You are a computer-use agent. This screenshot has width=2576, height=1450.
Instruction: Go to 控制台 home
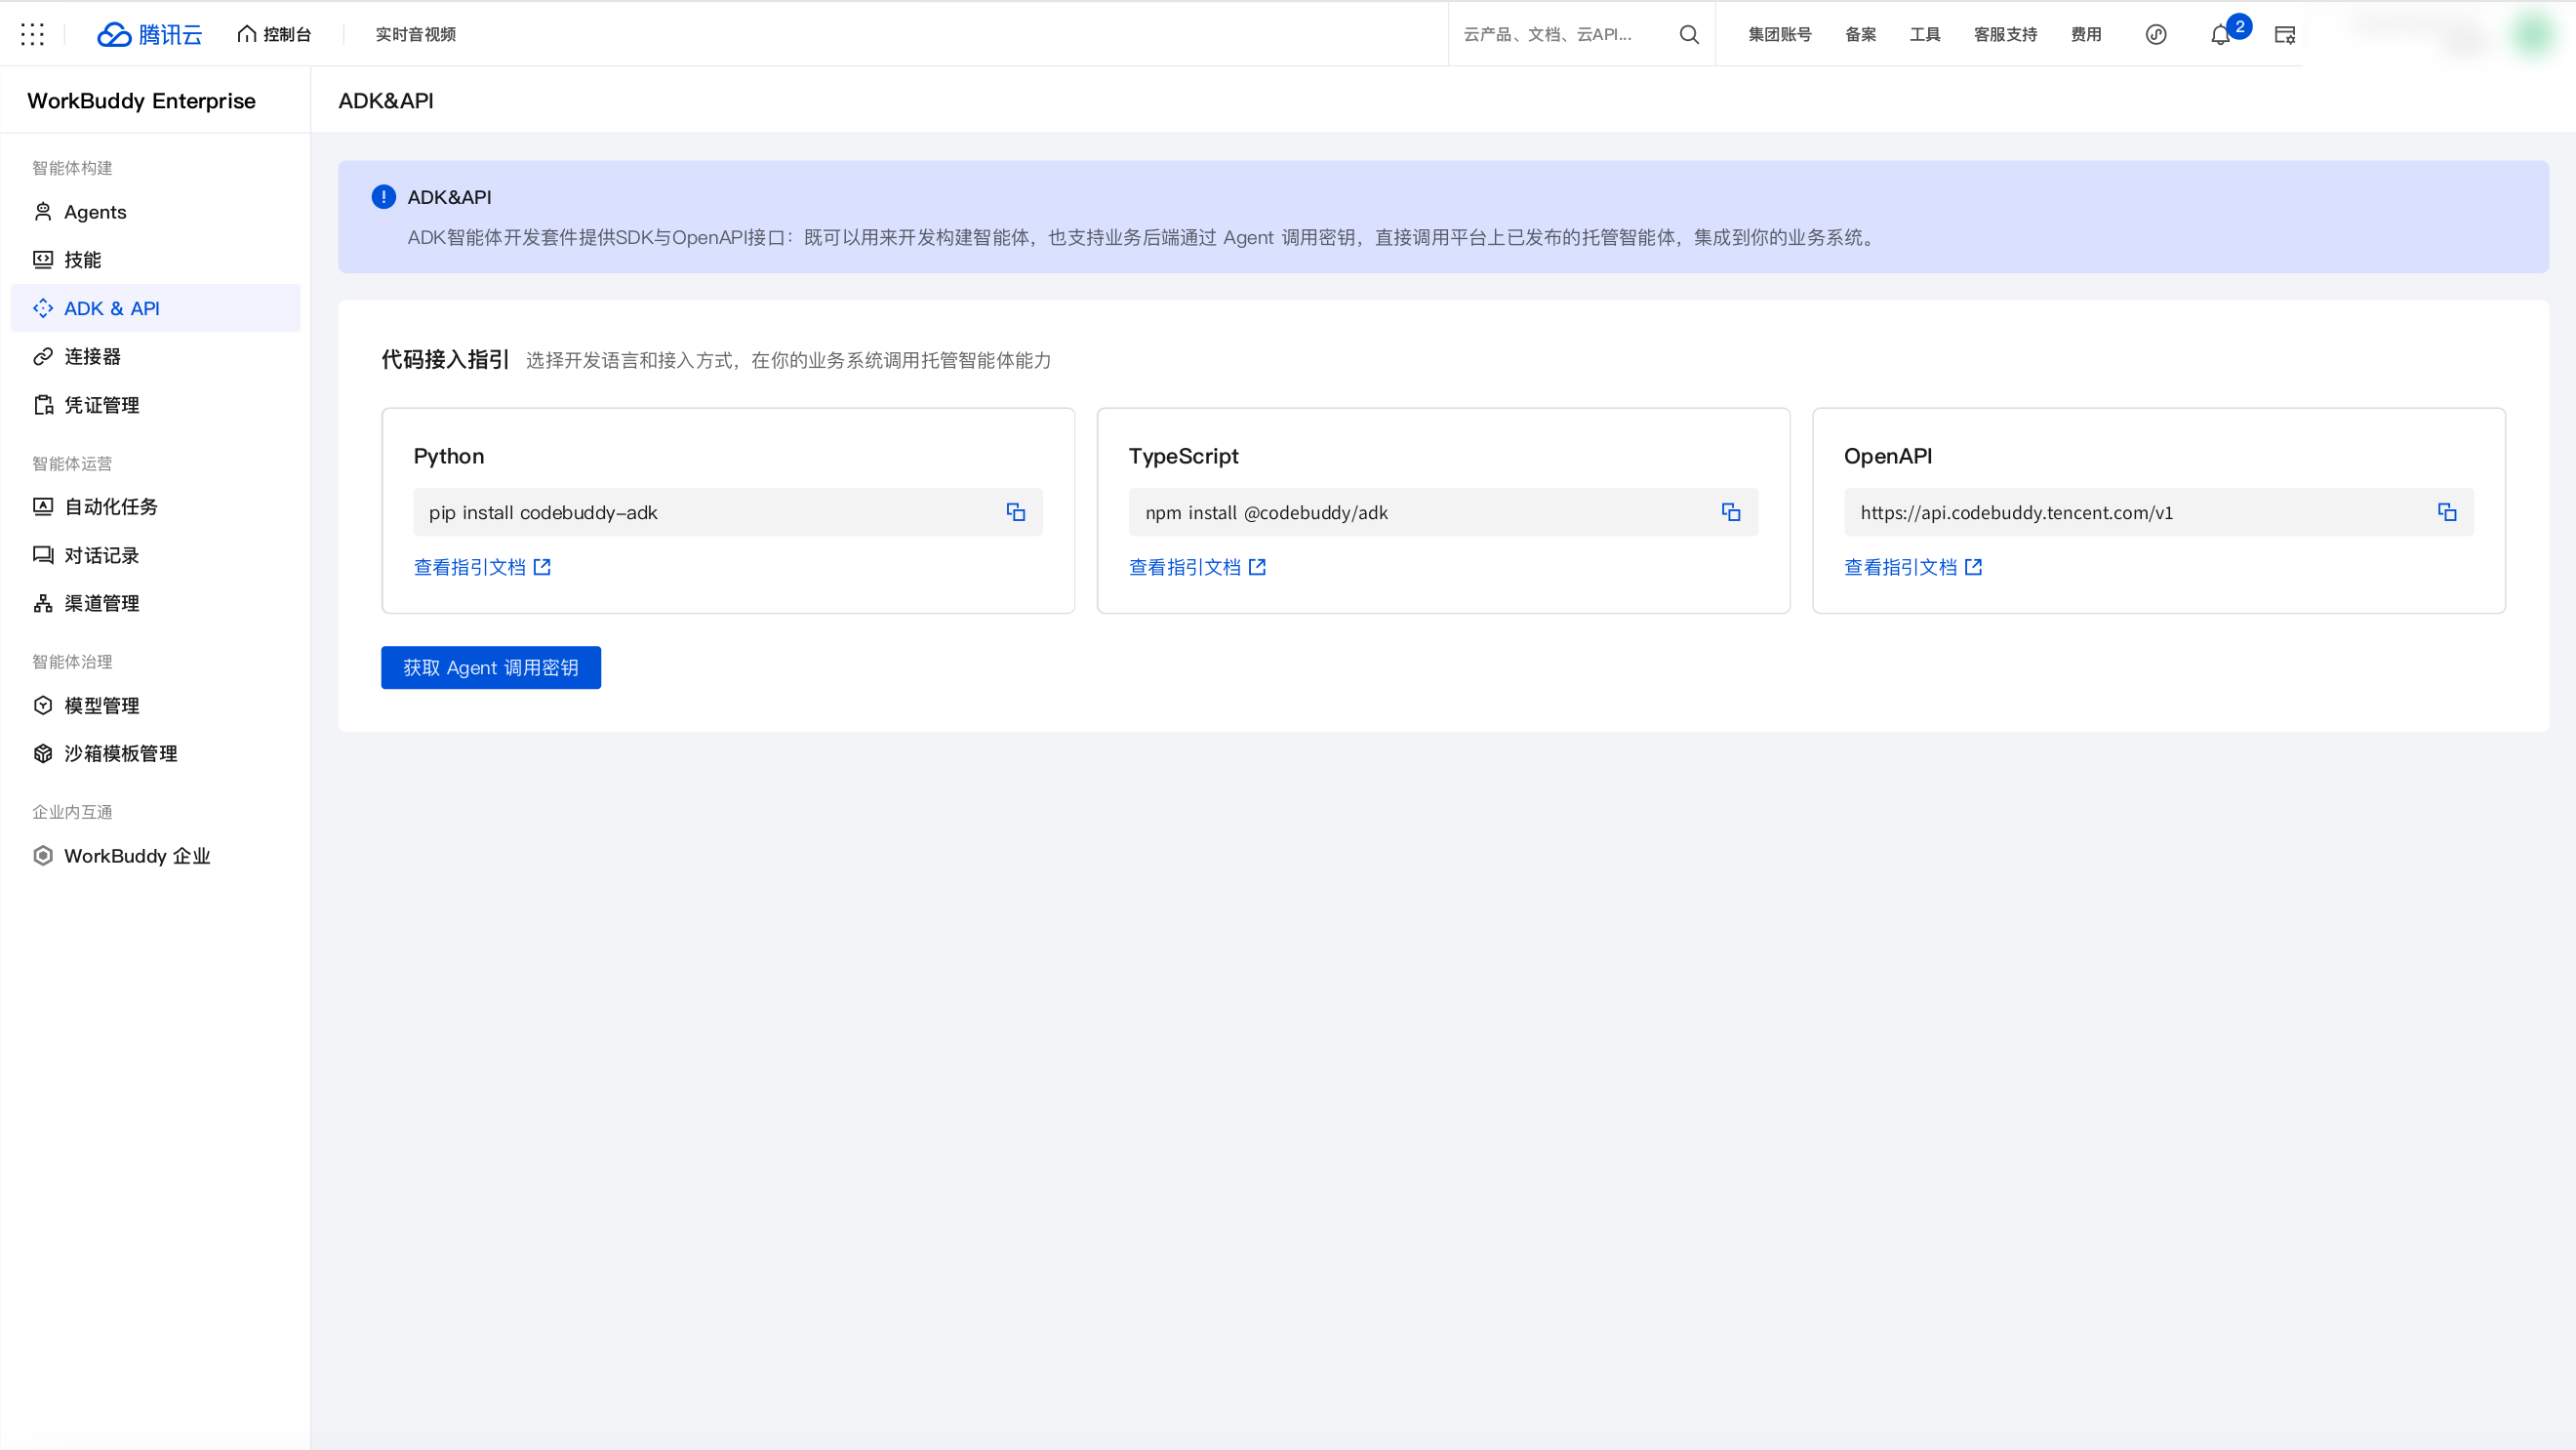coord(274,35)
